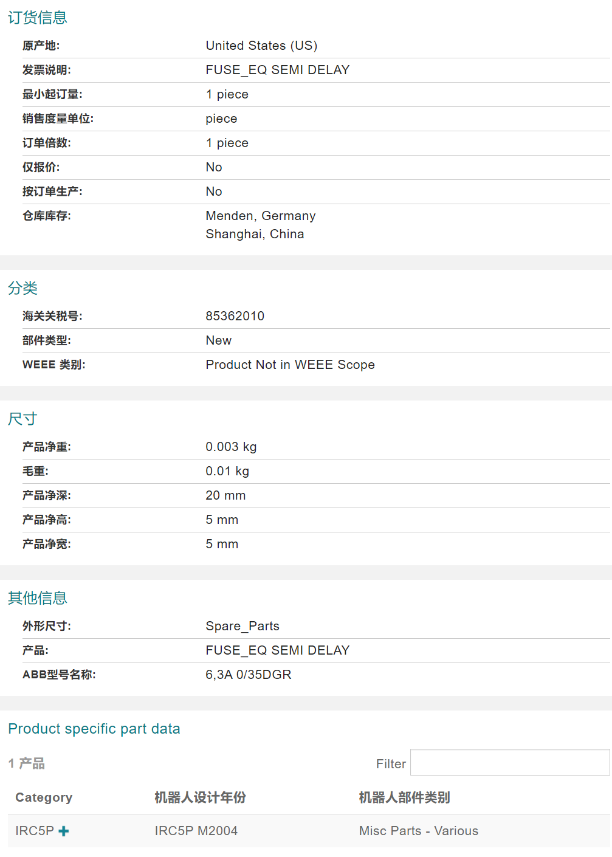Viewport: 612px width, 857px height.
Task: Click the Misc Parts - Various cell
Action: (418, 831)
